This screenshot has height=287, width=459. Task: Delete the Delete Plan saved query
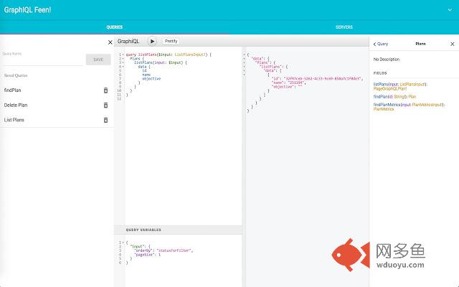105,105
